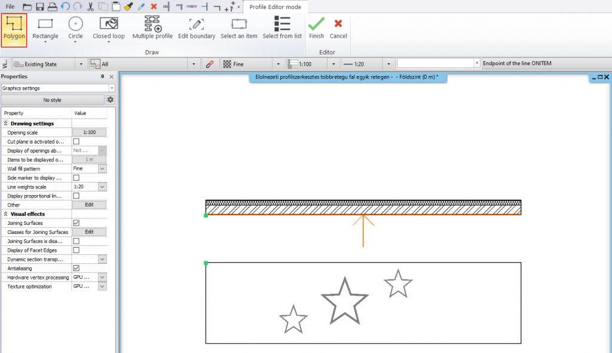Viewport: 612px width, 353px height.
Task: Open the style settings gear
Action: coord(110,100)
